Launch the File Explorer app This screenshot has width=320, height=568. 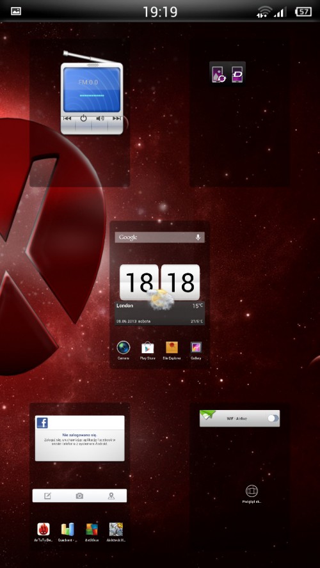coord(172,348)
